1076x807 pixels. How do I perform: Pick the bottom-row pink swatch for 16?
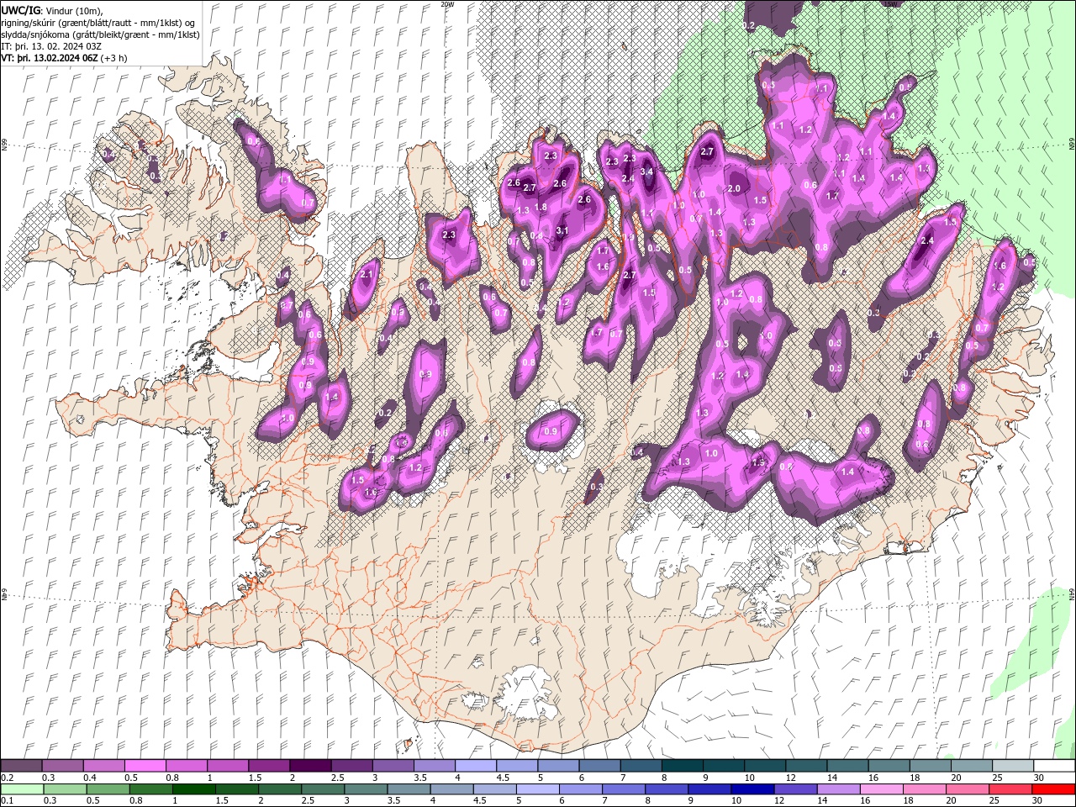pos(882,789)
